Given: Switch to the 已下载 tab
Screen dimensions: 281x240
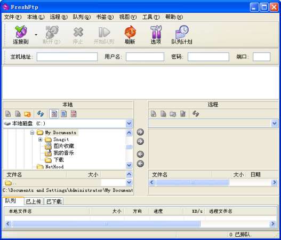Looking at the screenshot, I should coord(54,202).
